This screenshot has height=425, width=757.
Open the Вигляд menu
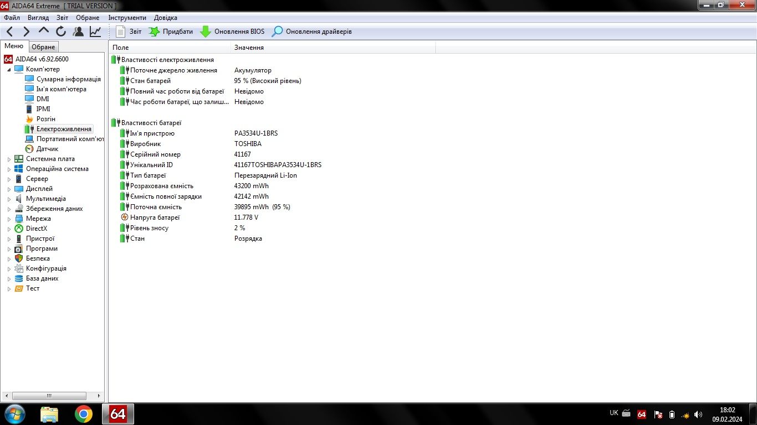point(38,18)
